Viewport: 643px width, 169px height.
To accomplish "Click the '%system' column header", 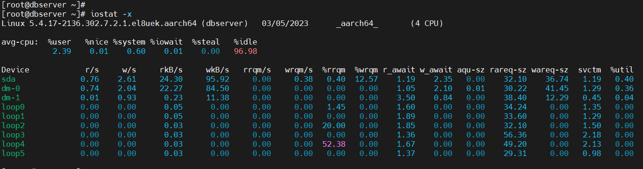I will [129, 42].
